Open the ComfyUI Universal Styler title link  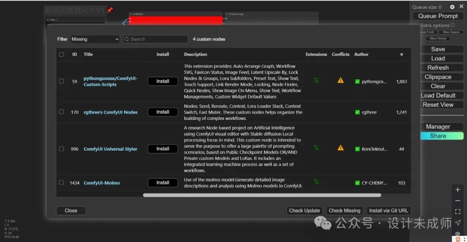pyautogui.click(x=111, y=149)
